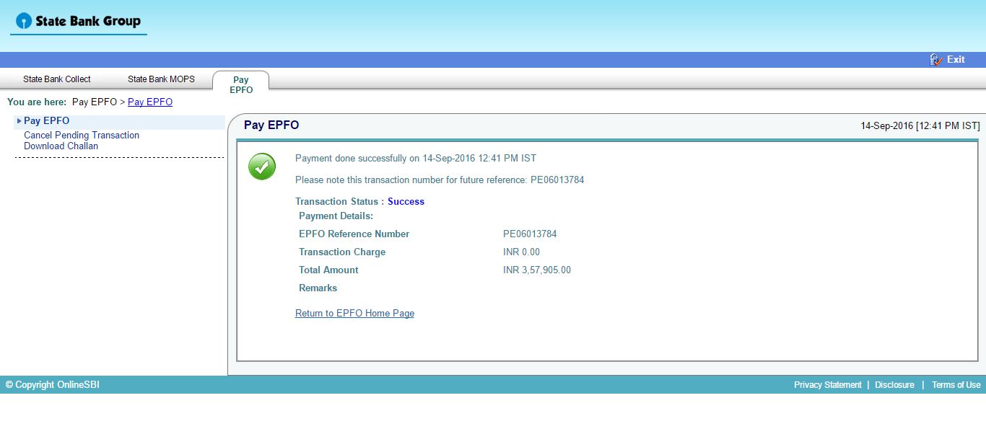This screenshot has height=429, width=986.
Task: Click the date stamp 14-Sep-2016 [12:41 PM IST]
Action: pos(920,125)
